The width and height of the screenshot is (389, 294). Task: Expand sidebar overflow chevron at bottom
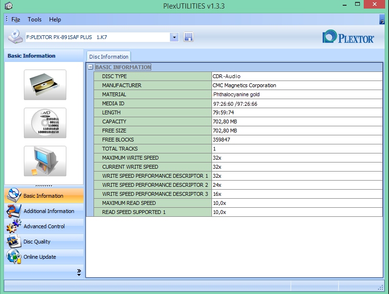[x=79, y=272]
